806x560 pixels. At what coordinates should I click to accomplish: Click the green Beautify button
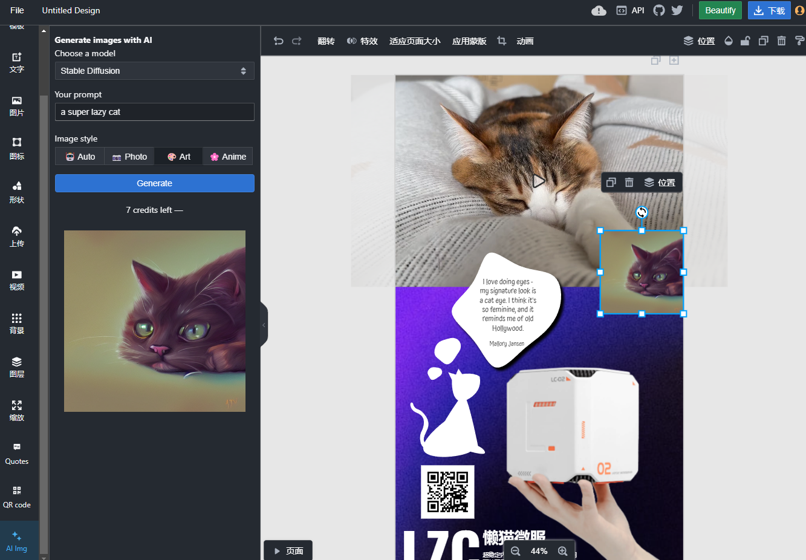[x=720, y=10]
